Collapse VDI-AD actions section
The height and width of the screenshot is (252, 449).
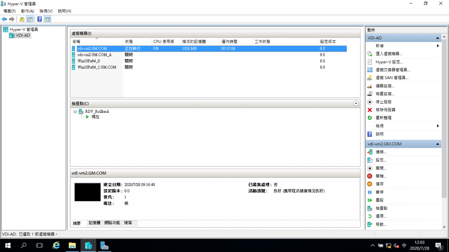click(438, 38)
